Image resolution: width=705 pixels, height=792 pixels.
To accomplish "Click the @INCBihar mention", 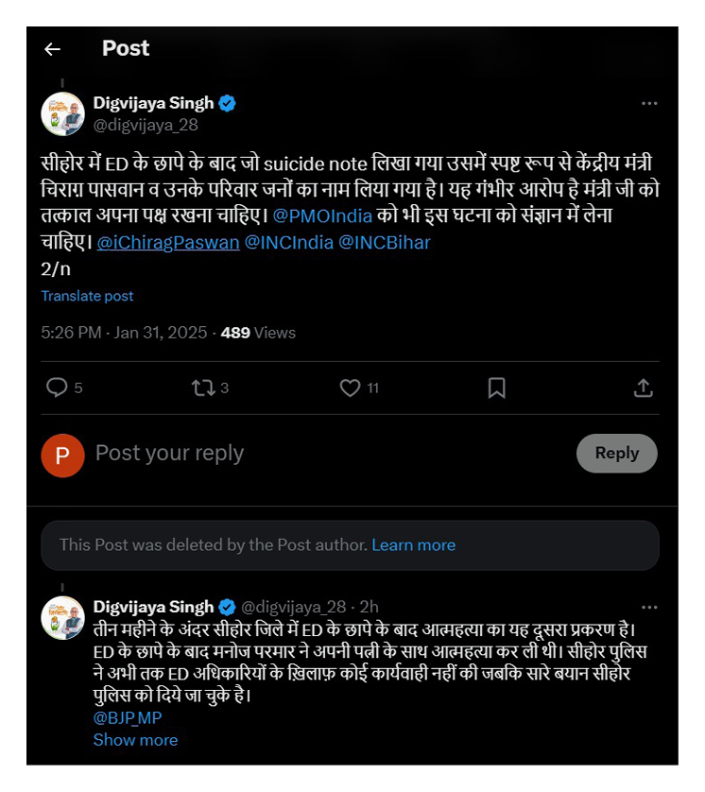I will [384, 242].
